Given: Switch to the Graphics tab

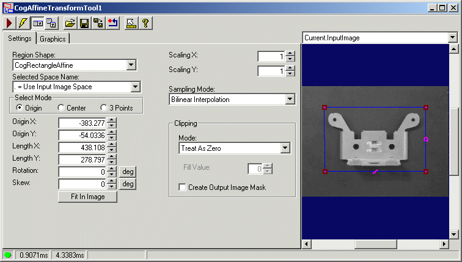Looking at the screenshot, I should coord(53,39).
